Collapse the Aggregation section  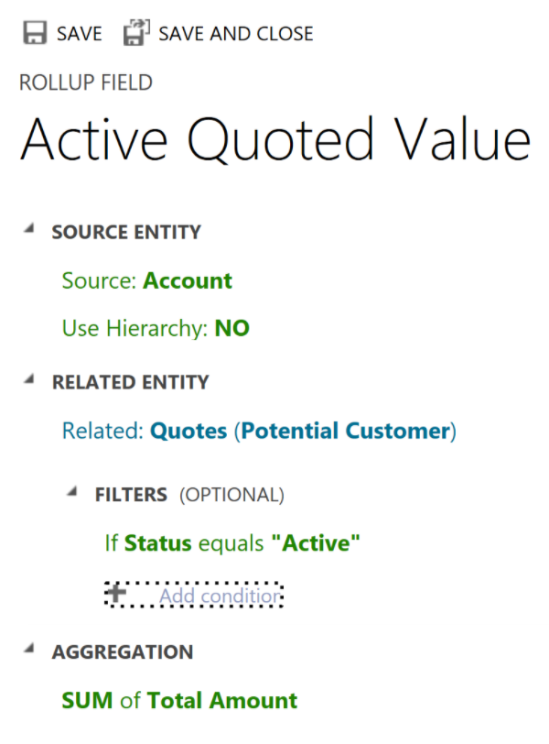(x=29, y=651)
